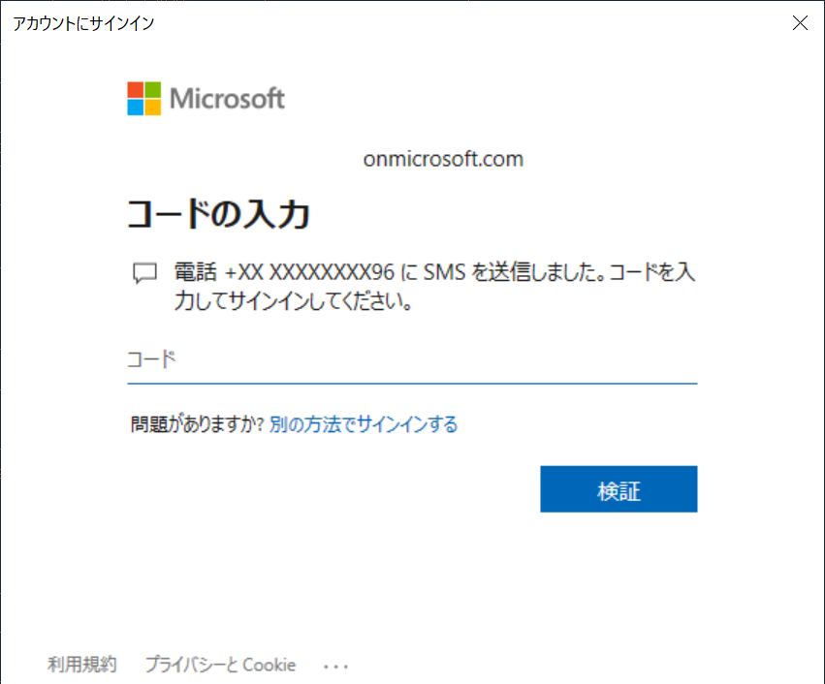The width and height of the screenshot is (825, 684).
Task: Click the アカウントにサインイン window title
Action: 83,23
